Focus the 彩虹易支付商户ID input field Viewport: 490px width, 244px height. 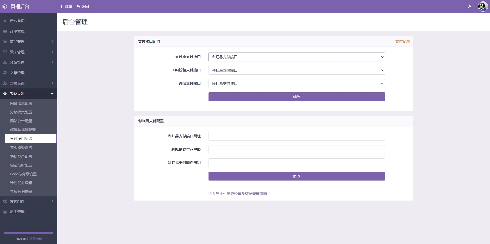click(297, 150)
